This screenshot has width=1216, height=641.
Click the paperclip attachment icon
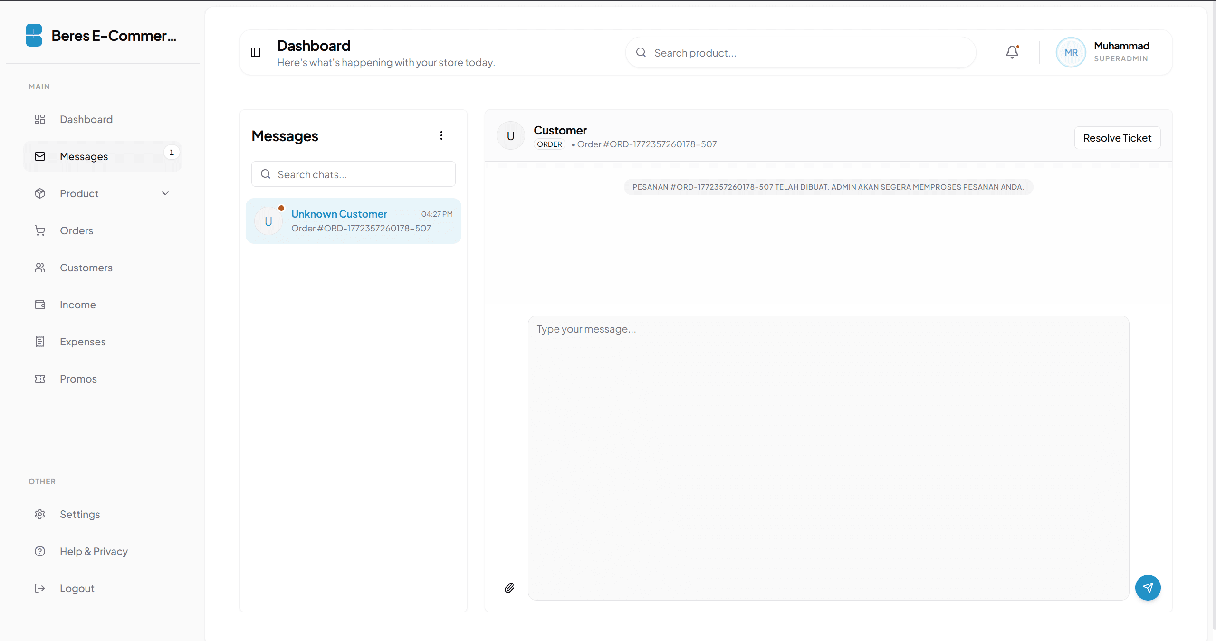pos(509,588)
